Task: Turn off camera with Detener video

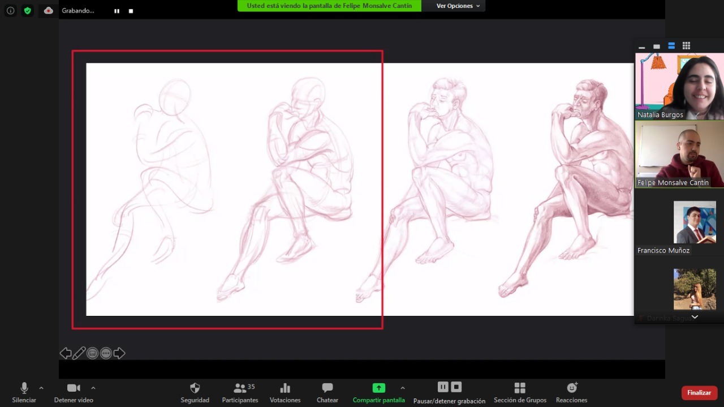Action: pyautogui.click(x=74, y=392)
